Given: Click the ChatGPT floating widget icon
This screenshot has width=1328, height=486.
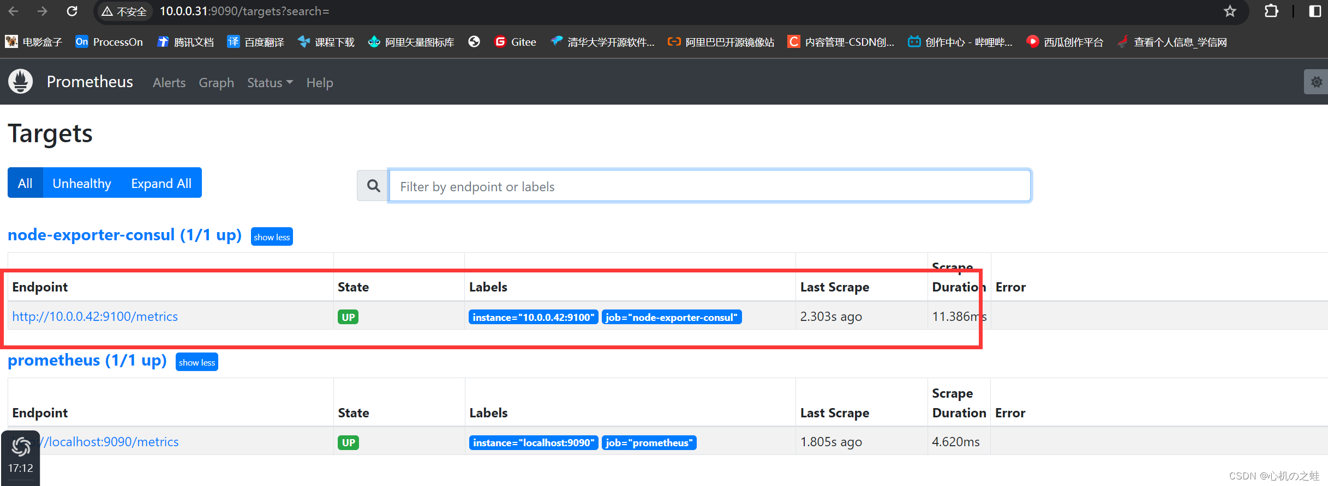Looking at the screenshot, I should 21,447.
